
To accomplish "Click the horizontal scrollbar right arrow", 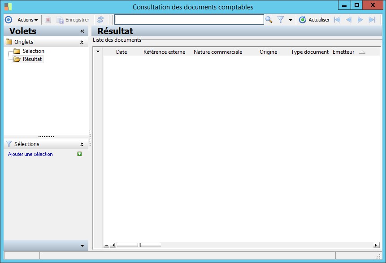I will tap(376, 245).
